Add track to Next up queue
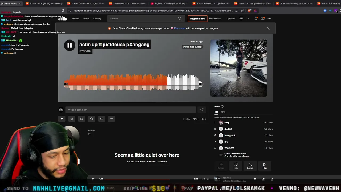This screenshot has height=192, width=341. [102, 119]
